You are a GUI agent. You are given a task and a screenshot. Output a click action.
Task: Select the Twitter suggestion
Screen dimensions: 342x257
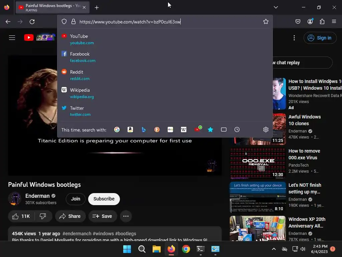[x=165, y=111]
